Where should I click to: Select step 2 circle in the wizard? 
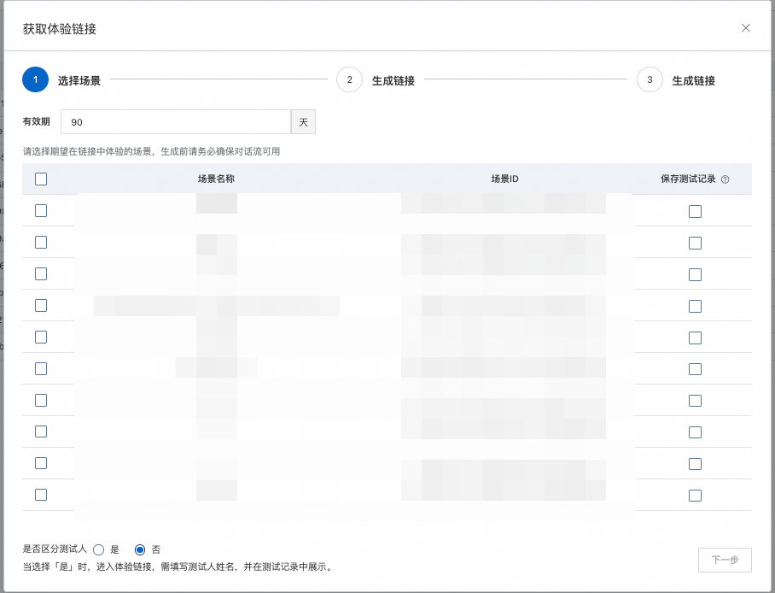[349, 79]
